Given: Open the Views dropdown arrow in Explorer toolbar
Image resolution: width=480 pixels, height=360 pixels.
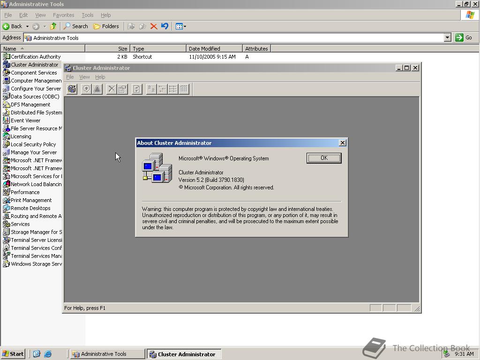Looking at the screenshot, I should (185, 26).
